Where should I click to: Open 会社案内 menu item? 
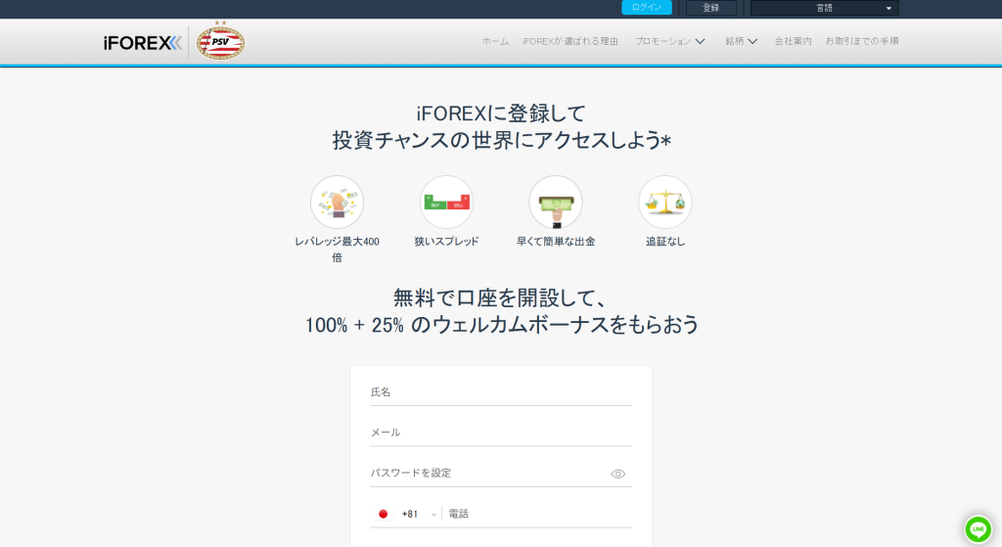793,41
